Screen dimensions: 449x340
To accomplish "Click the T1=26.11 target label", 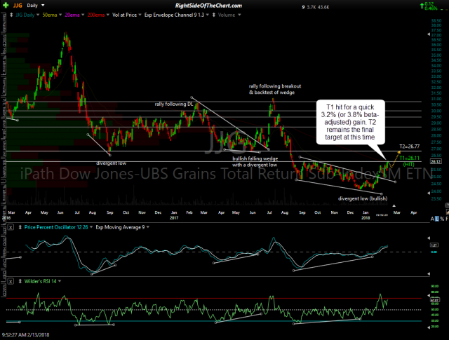I will pos(409,158).
